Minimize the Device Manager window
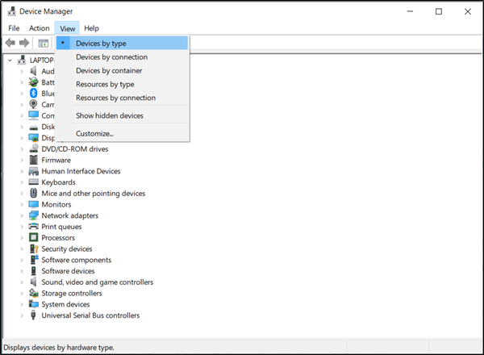The image size is (484, 355). (x=410, y=11)
